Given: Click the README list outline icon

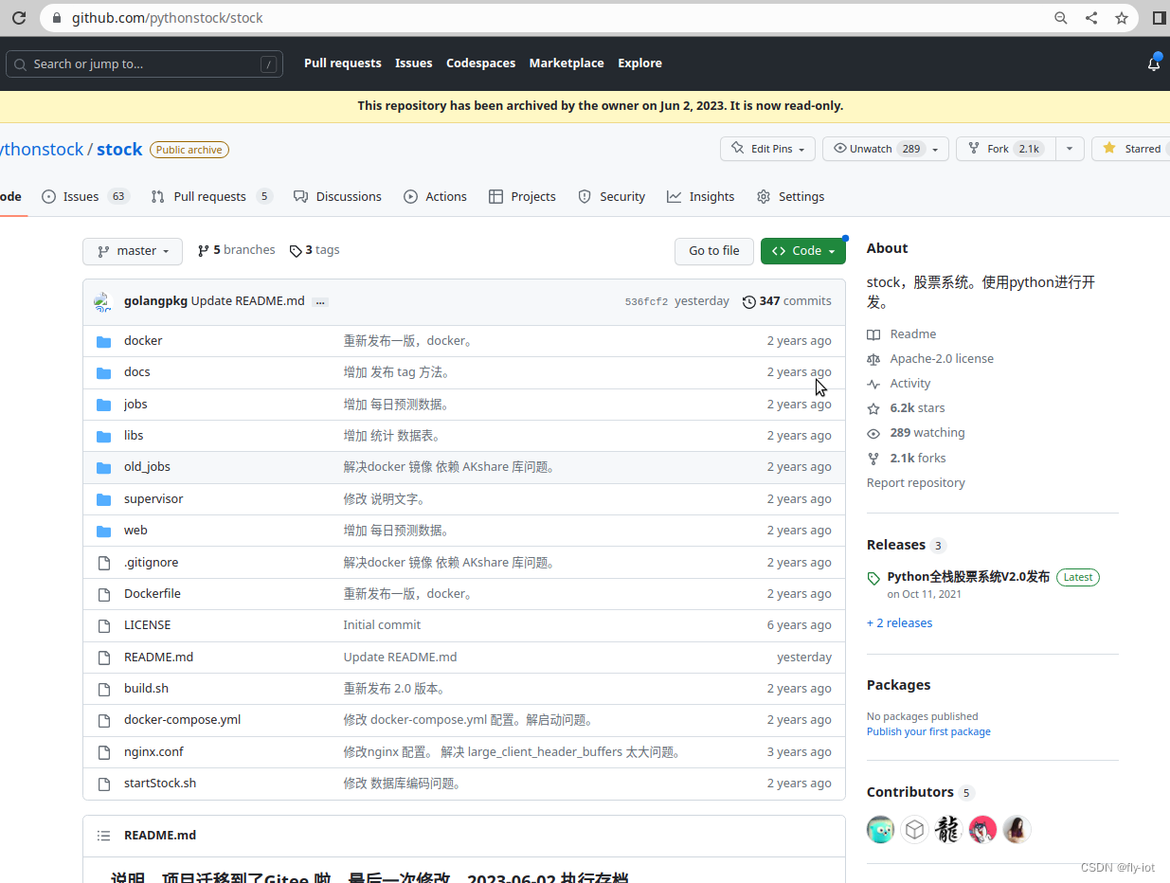Looking at the screenshot, I should (103, 835).
